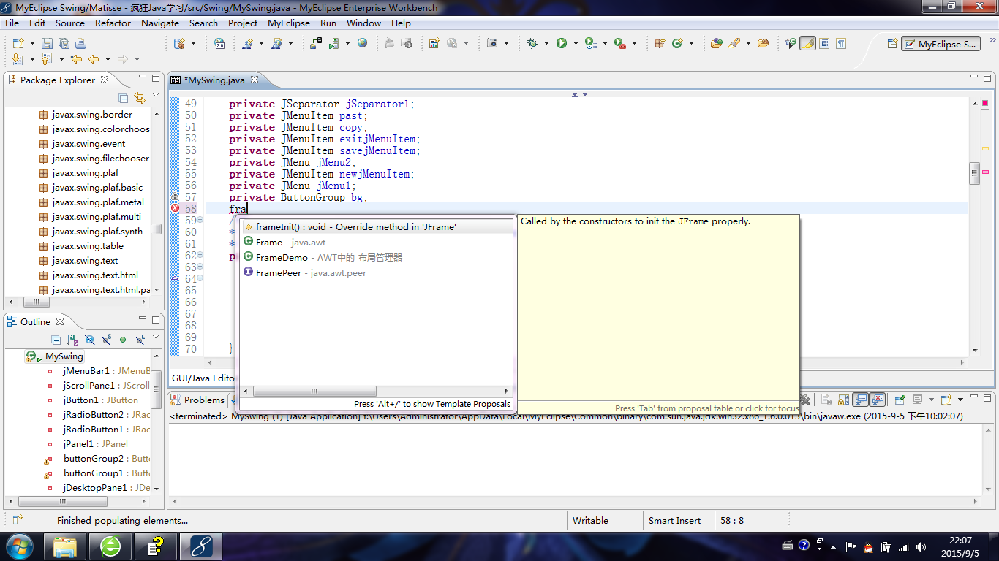Click the Save icon in toolbar
Image resolution: width=999 pixels, height=561 pixels.
click(48, 44)
